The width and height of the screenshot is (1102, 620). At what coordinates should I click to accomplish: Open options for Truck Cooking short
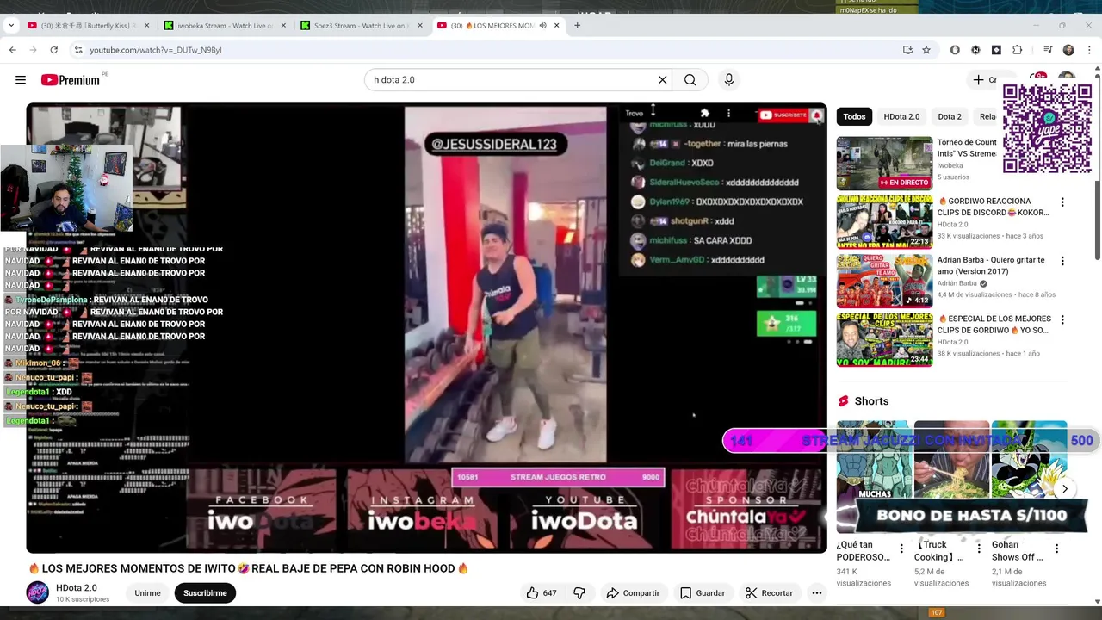[x=979, y=549]
